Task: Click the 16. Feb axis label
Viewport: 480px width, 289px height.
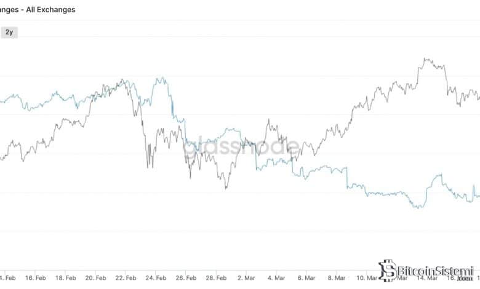Action: click(x=36, y=278)
